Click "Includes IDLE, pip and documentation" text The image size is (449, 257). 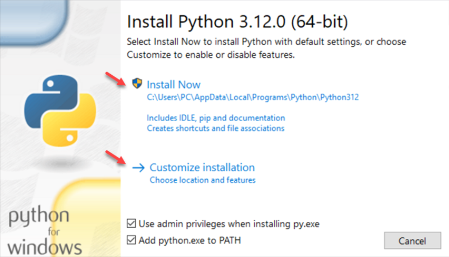[216, 118]
